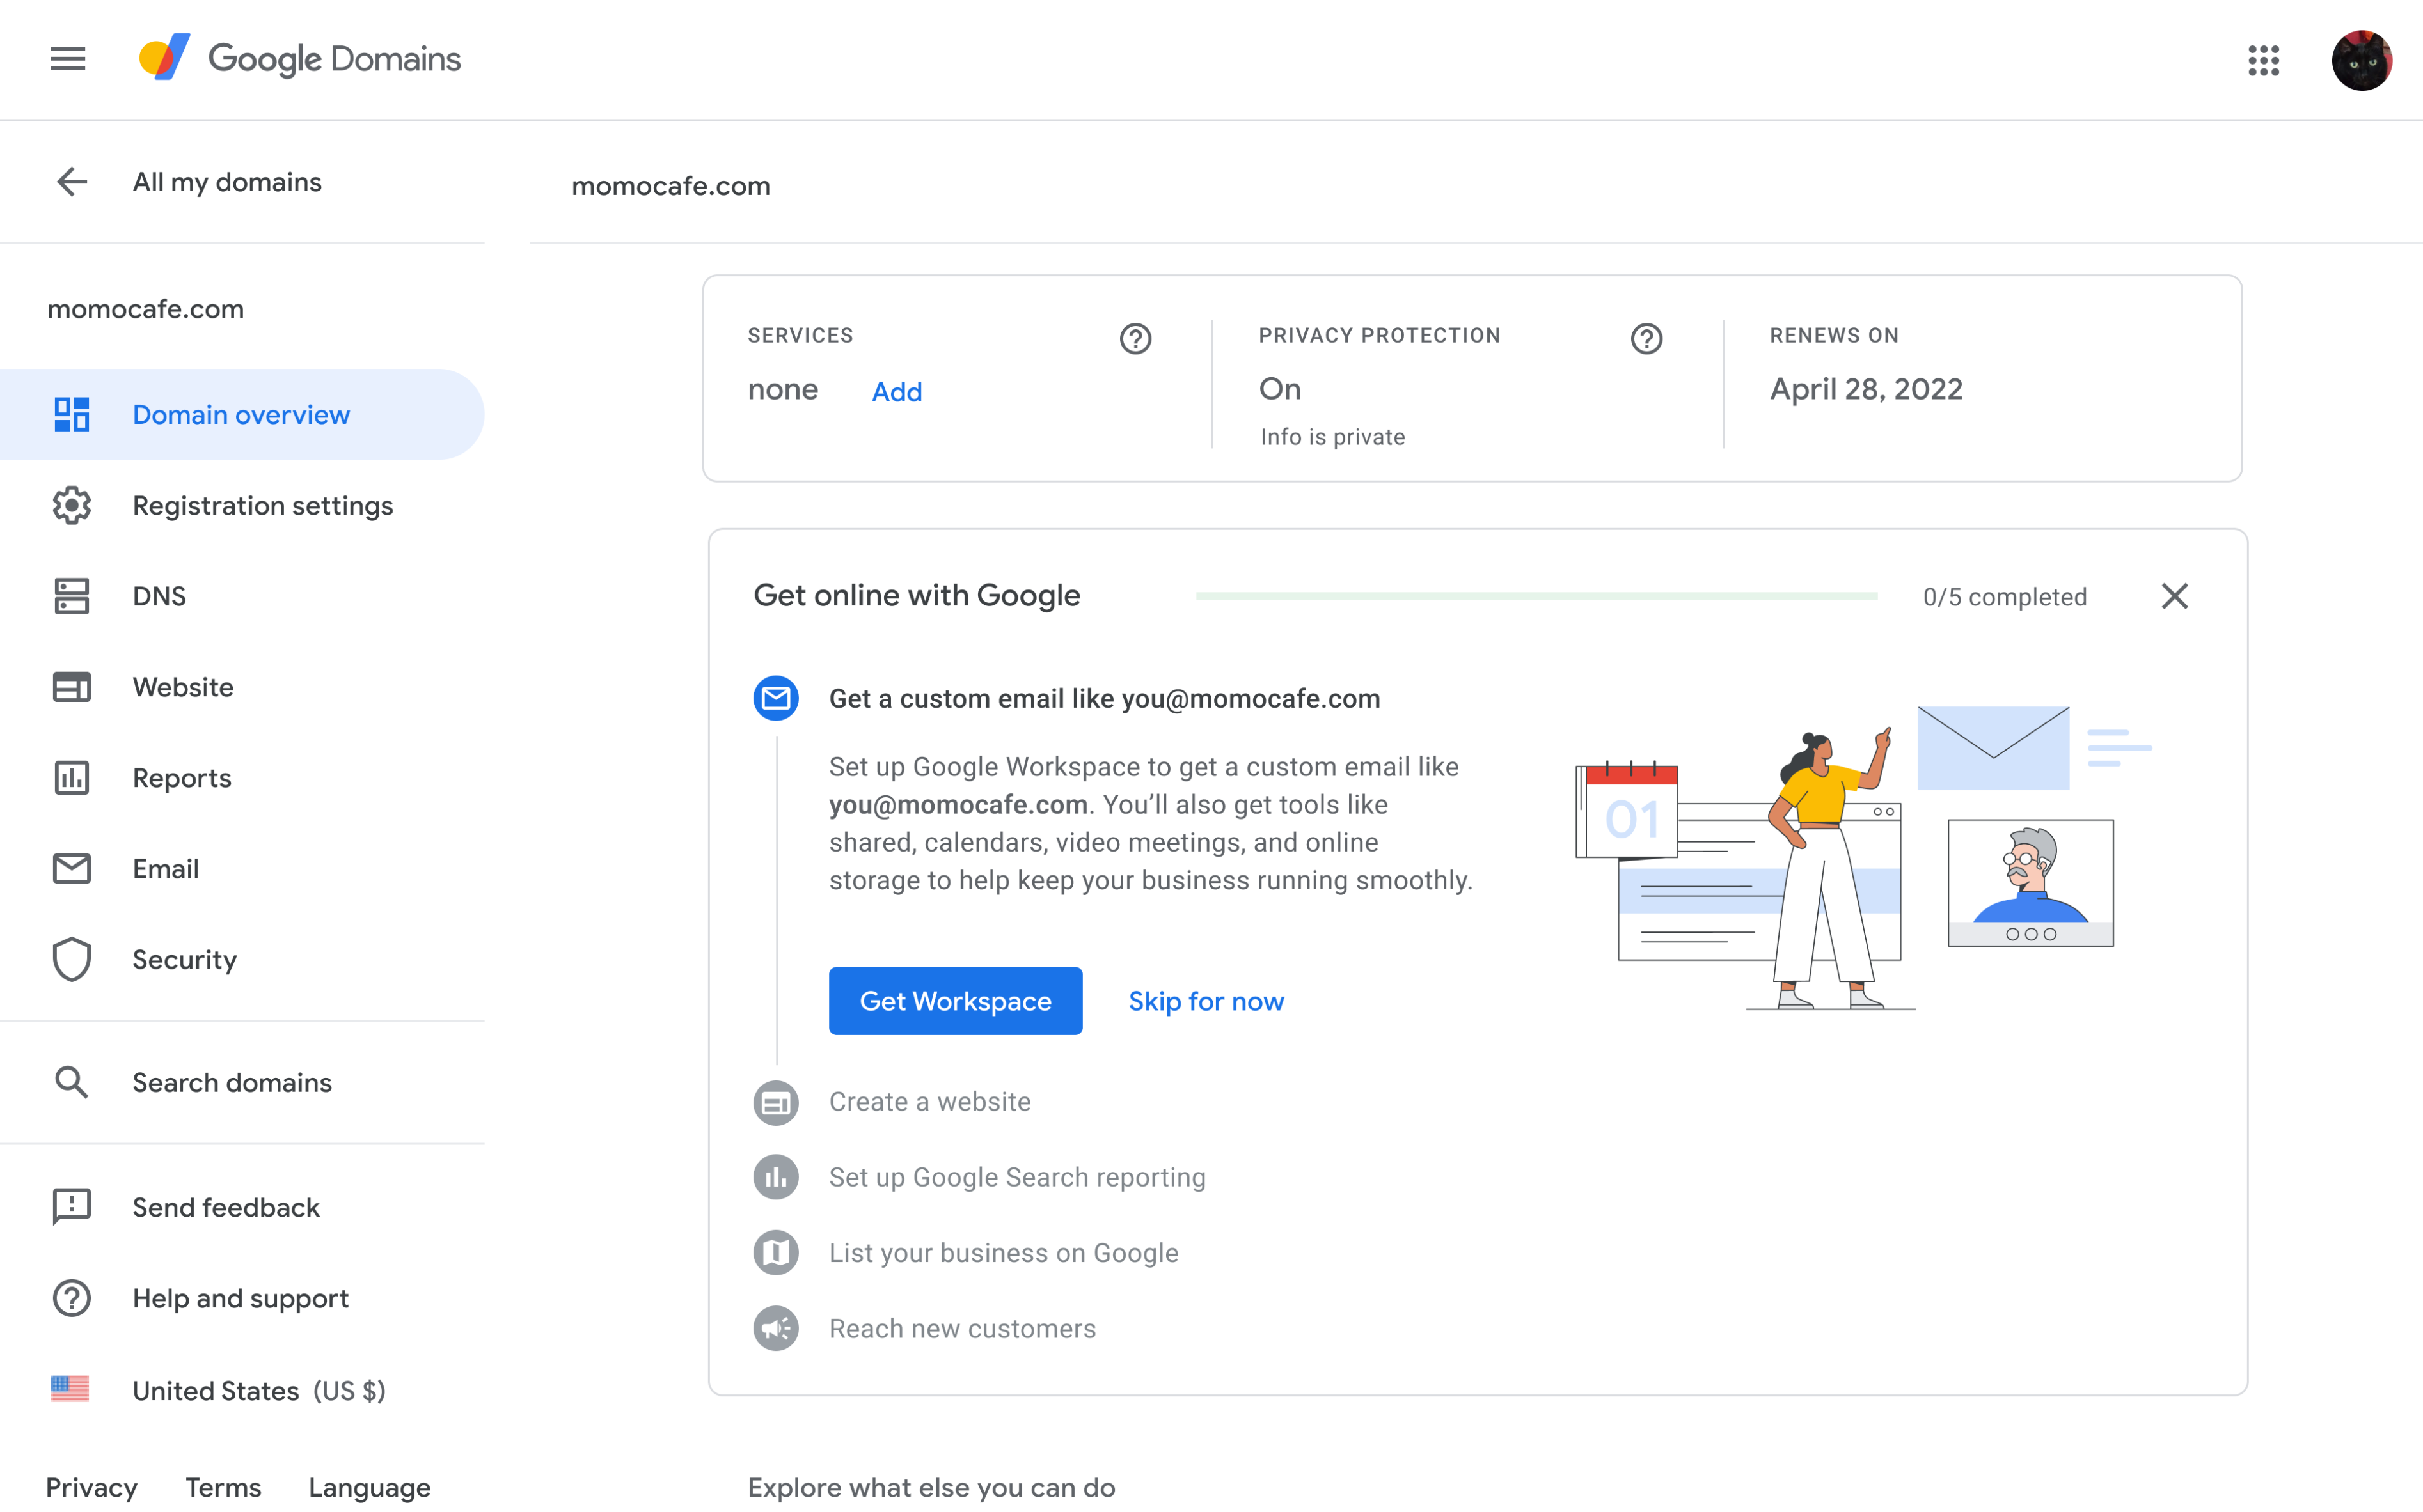2423x1512 pixels.
Task: Open the Services help question mark
Action: (1135, 339)
